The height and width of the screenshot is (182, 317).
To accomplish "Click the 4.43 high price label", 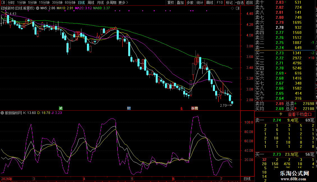I will point(13,14).
